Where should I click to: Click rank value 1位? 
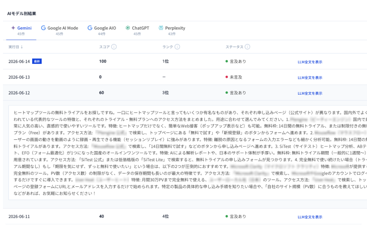click(x=166, y=61)
